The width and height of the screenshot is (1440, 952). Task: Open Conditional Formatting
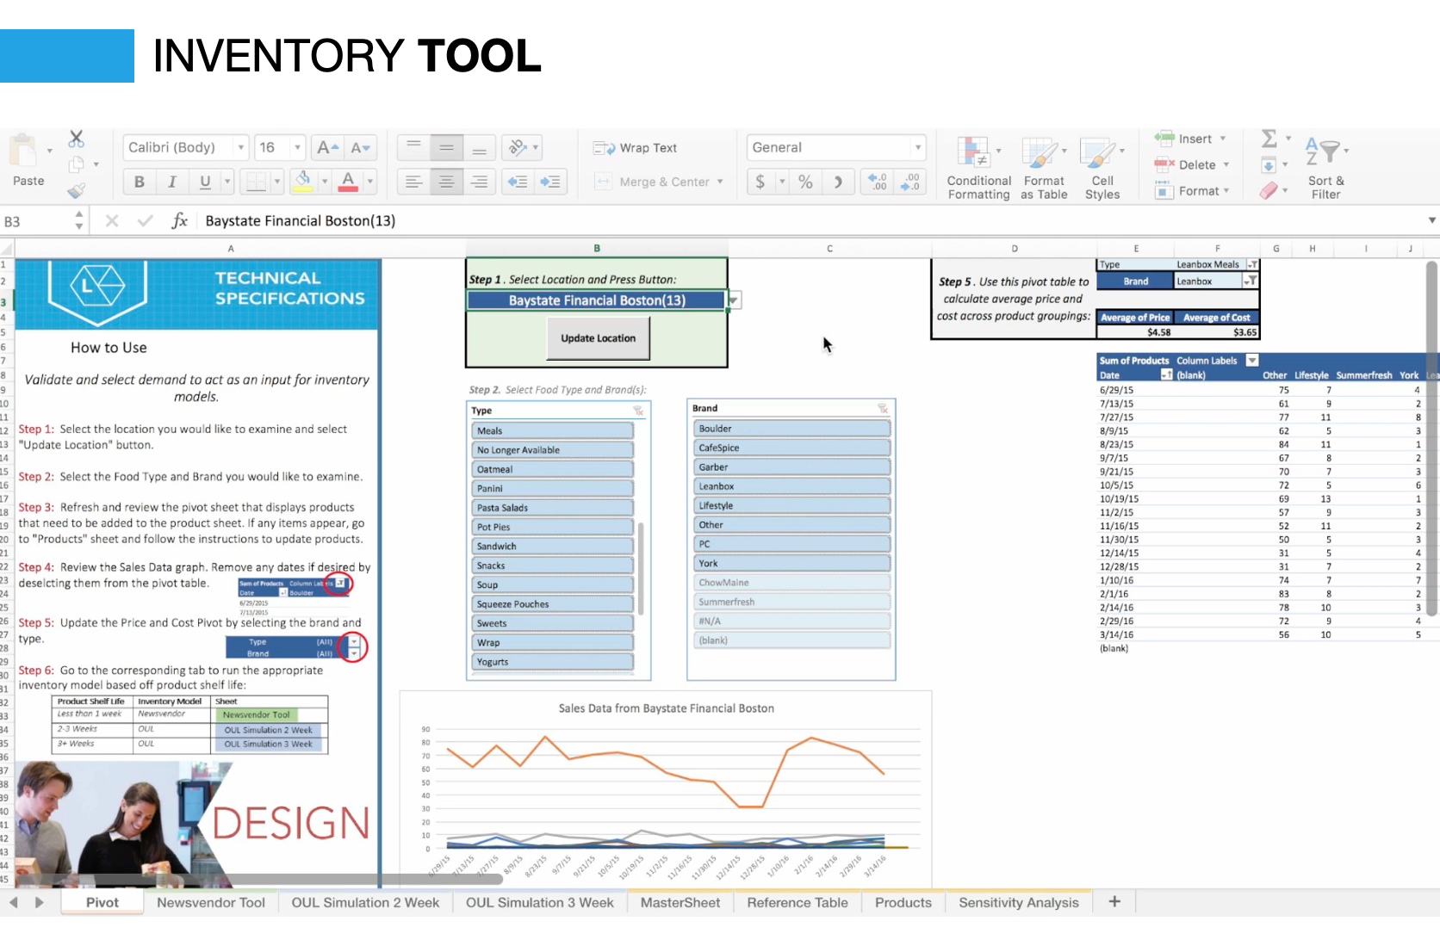[x=979, y=169]
